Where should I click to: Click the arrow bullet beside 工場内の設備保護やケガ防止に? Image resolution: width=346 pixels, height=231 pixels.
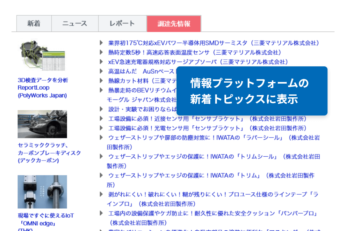[101, 213]
